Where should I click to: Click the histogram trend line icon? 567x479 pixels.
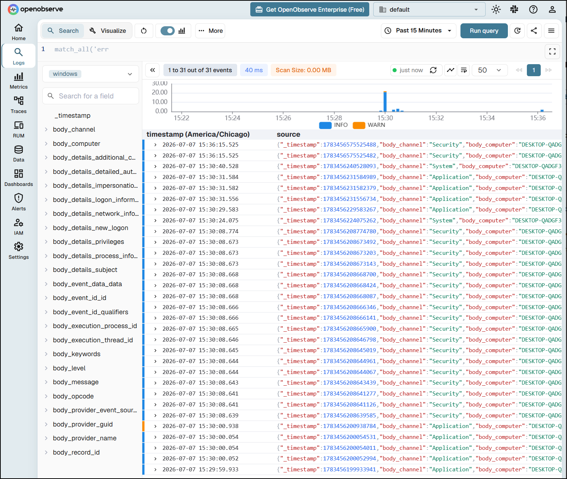(451, 70)
